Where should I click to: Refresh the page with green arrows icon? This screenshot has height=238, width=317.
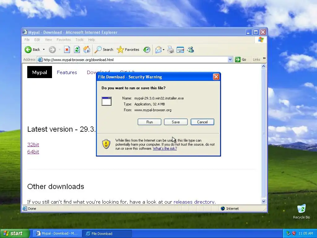(x=77, y=50)
